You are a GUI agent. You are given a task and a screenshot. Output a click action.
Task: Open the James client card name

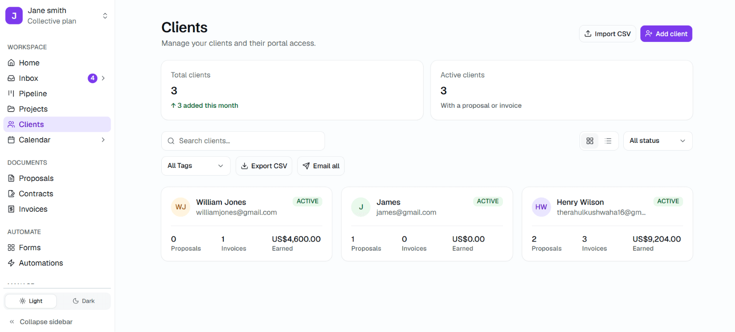(388, 202)
